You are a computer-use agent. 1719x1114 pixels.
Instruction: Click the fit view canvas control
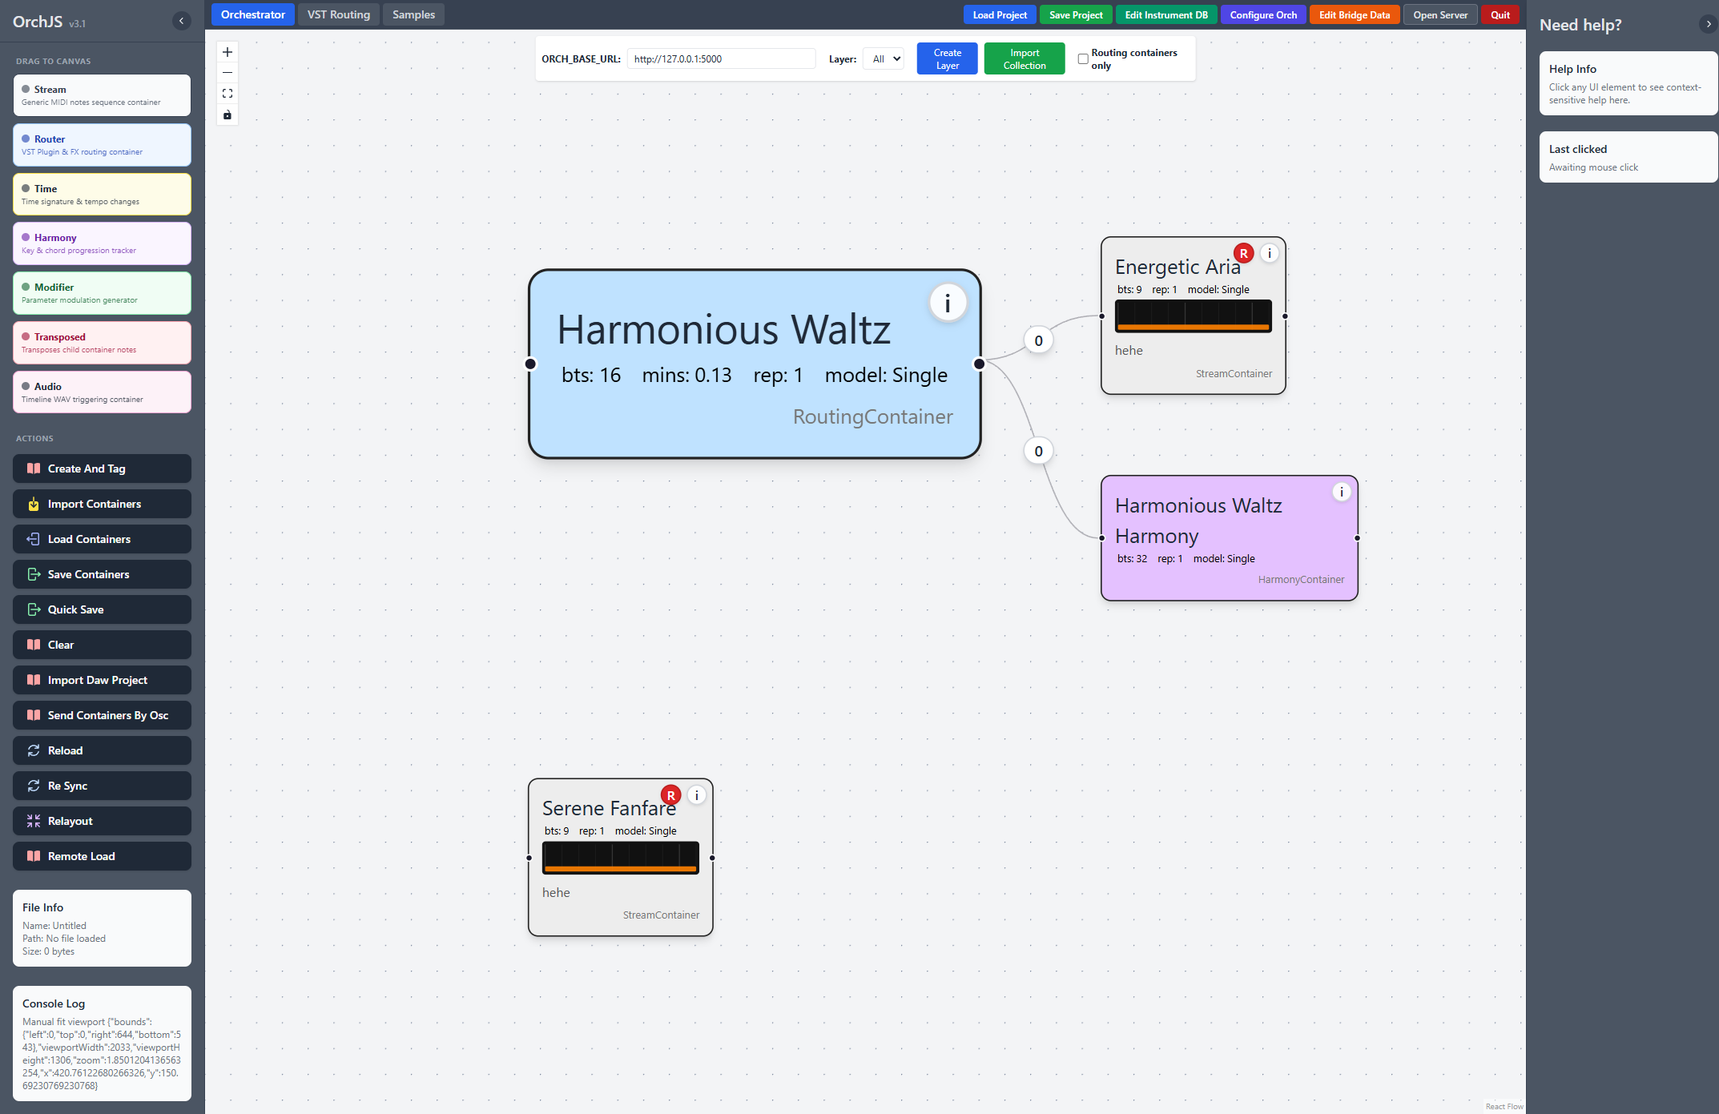click(x=227, y=94)
